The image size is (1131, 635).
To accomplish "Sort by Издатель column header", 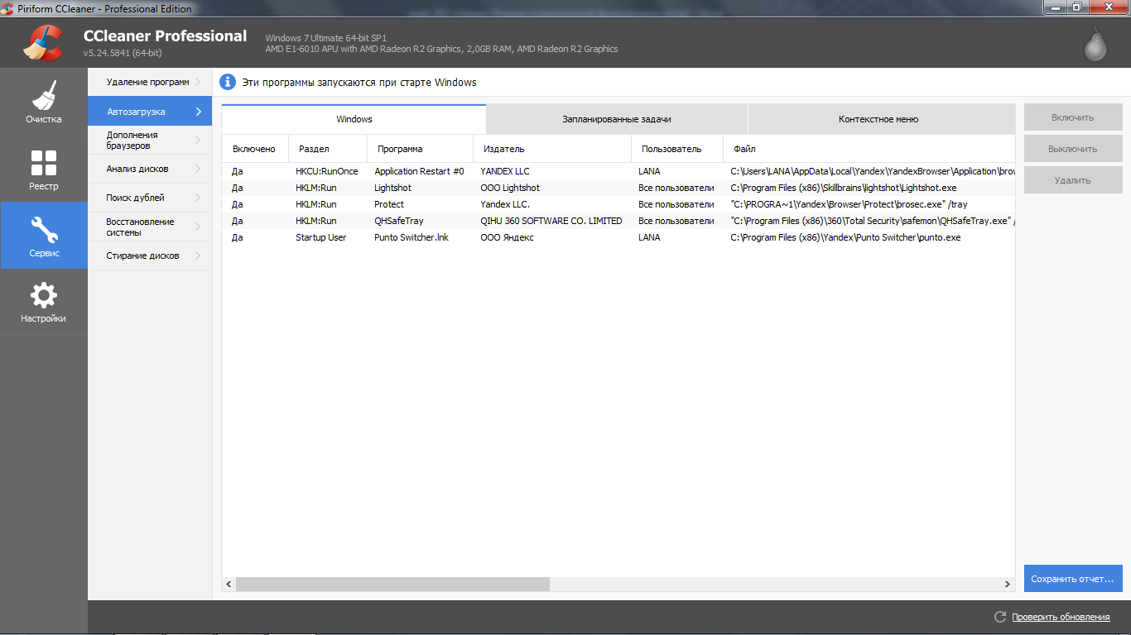I will click(x=503, y=149).
